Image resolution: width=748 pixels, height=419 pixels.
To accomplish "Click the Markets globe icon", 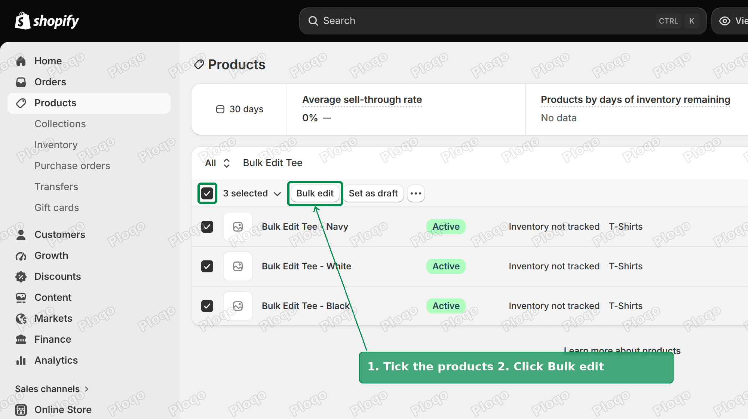I will pyautogui.click(x=21, y=318).
